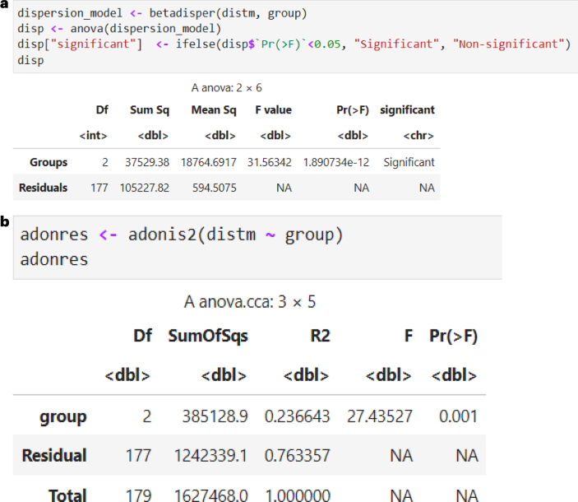The width and height of the screenshot is (578, 502).
Task: Select the 'Residual' row label in the adonis table
Action: (x=54, y=455)
